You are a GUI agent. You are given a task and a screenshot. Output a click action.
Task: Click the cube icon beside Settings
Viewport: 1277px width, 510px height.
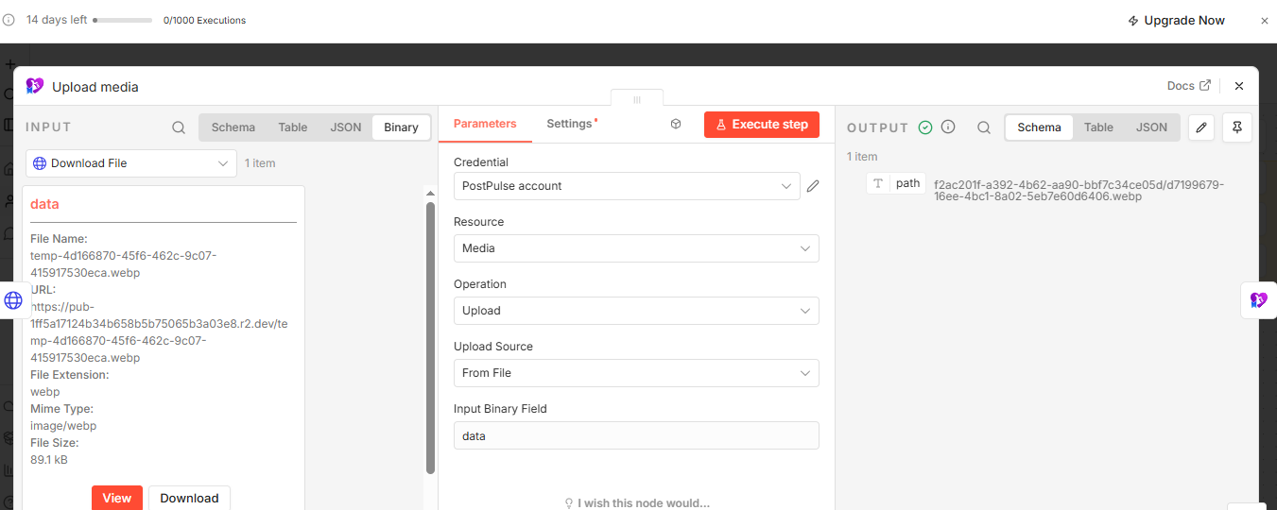[x=676, y=124]
